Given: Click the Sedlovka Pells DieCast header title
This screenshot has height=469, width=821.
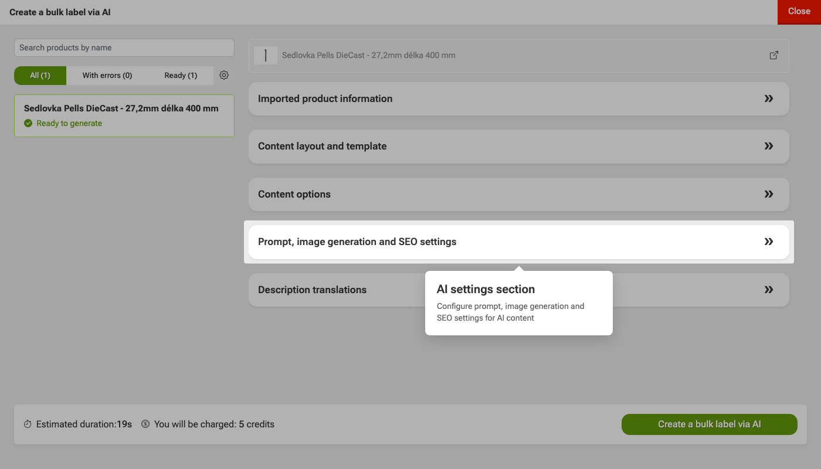Looking at the screenshot, I should tap(369, 55).
